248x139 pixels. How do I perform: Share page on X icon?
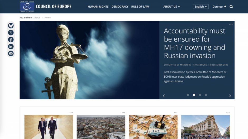(x=11, y=33)
